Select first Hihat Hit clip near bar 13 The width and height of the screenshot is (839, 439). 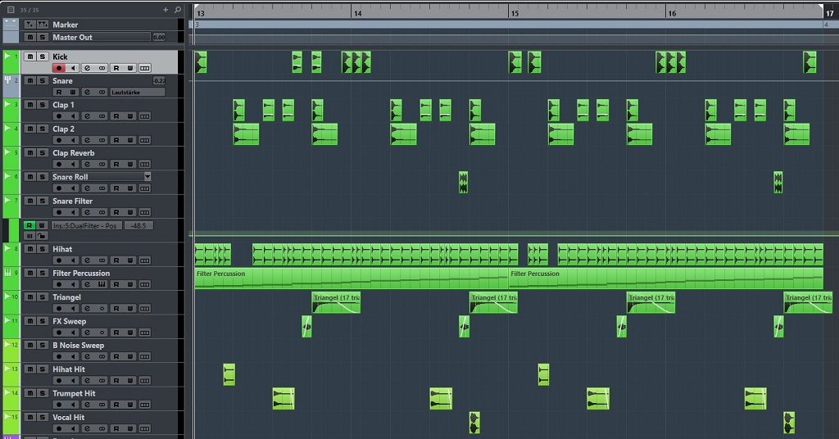pyautogui.click(x=229, y=375)
